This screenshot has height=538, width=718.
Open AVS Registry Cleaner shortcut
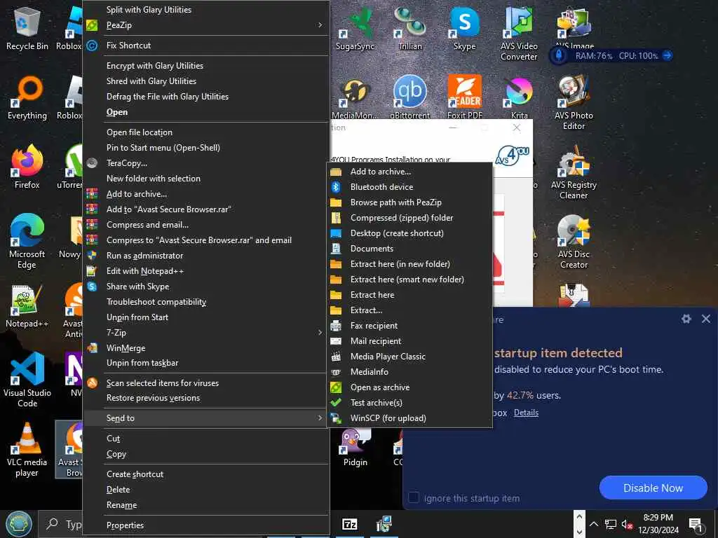574,172
